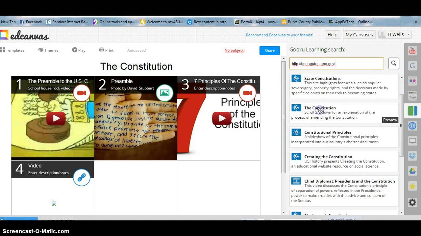421x236 pixels.
Task: Open the Best content in http bookmark
Action: point(209,22)
